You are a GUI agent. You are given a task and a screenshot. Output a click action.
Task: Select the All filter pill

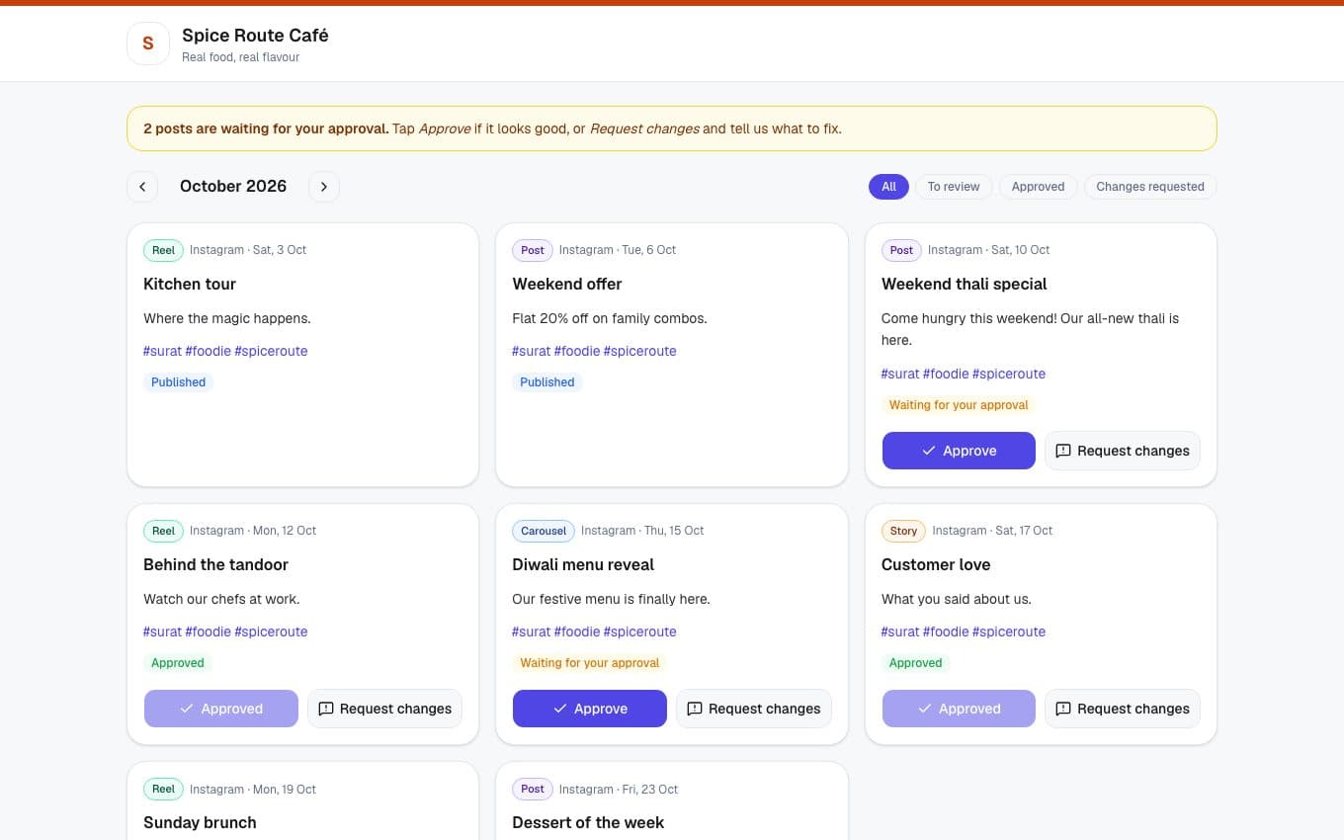coord(888,187)
